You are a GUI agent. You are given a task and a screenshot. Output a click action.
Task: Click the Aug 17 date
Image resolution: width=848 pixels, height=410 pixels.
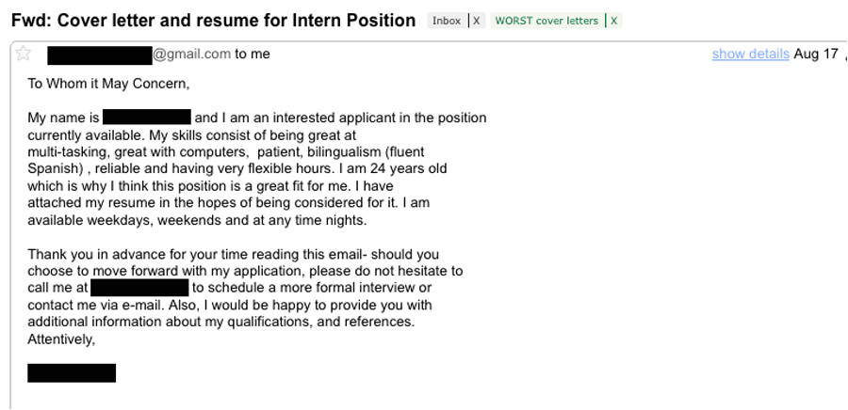pos(815,54)
